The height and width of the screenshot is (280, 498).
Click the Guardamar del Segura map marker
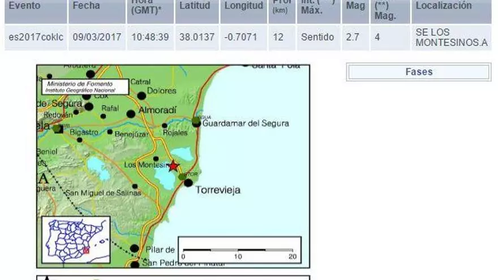click(196, 122)
